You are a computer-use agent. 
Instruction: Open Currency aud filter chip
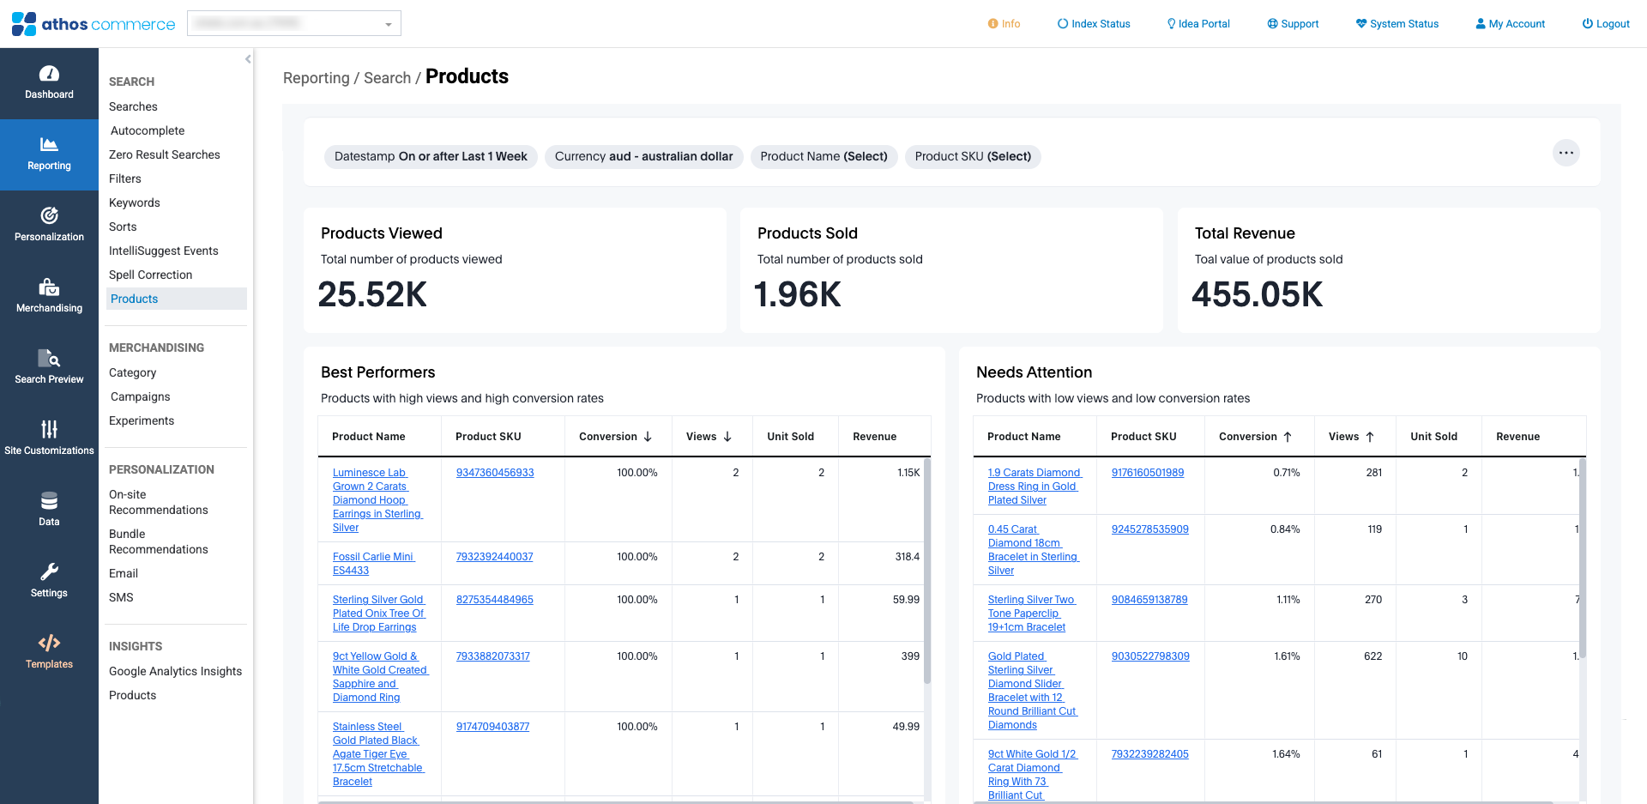(643, 156)
